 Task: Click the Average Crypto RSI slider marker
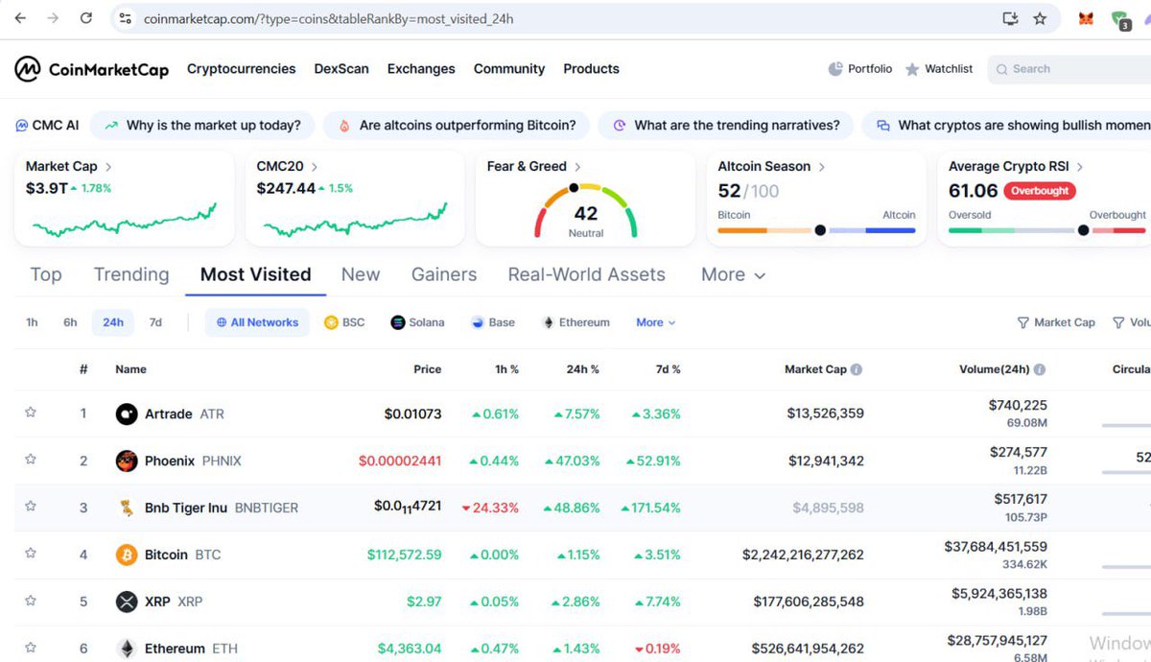pos(1083,230)
